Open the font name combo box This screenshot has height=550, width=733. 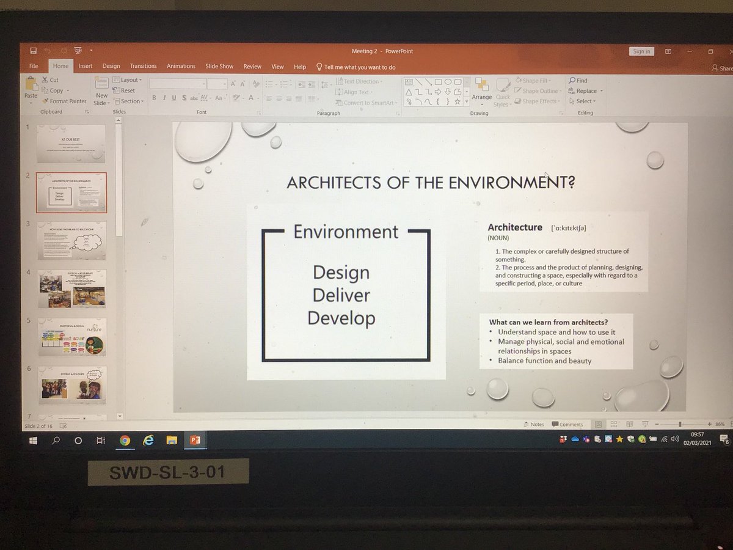tap(178, 84)
